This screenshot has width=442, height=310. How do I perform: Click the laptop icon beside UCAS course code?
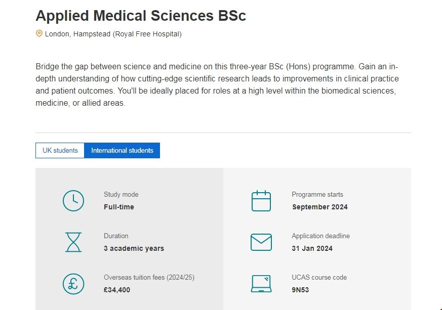point(261,284)
